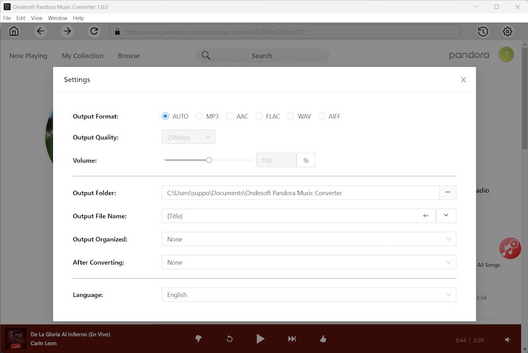Image resolution: width=528 pixels, height=353 pixels.
Task: Open the Edit menu
Action: coord(20,18)
